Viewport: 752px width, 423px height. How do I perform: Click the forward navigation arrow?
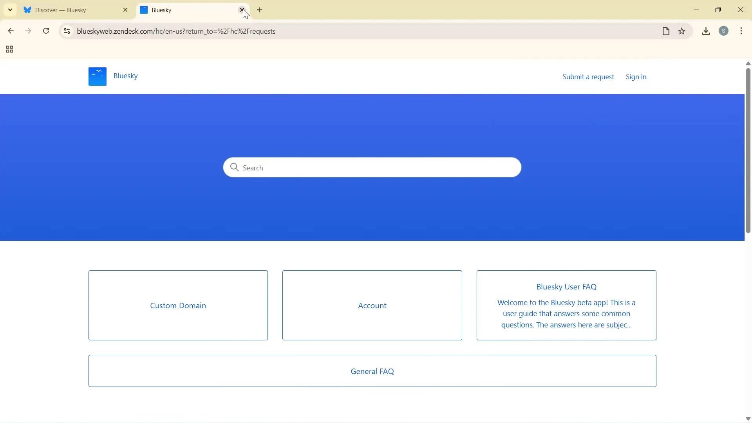tap(28, 31)
